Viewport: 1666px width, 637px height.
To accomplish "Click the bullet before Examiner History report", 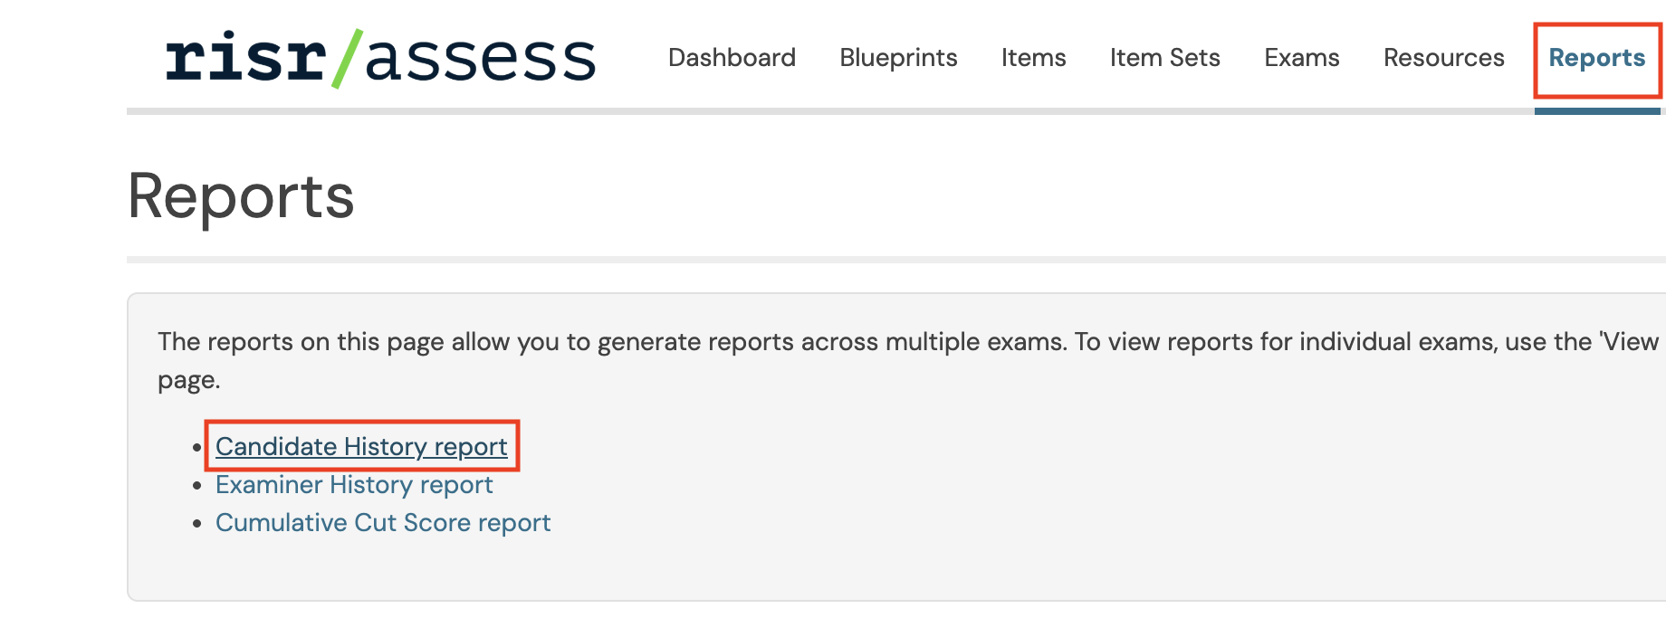I will coord(196,486).
